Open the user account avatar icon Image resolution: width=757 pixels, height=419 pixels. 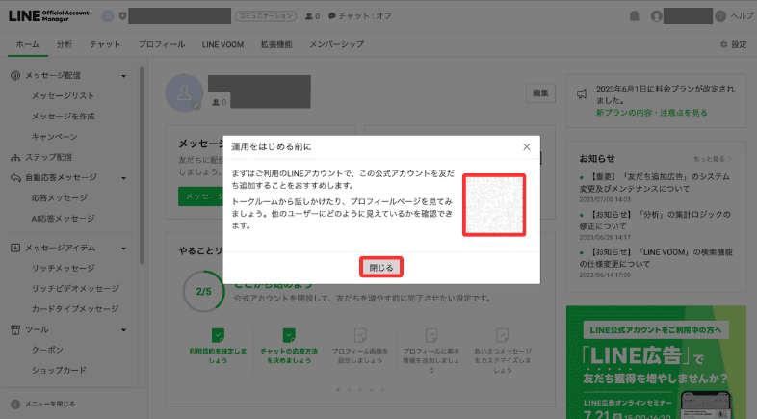[x=656, y=16]
